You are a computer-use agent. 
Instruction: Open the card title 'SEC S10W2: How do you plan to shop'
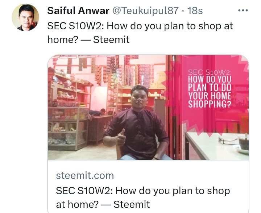[x=143, y=191]
